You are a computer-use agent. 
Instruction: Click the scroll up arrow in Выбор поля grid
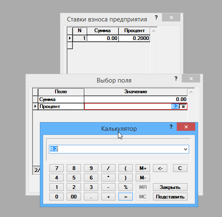[191, 92]
